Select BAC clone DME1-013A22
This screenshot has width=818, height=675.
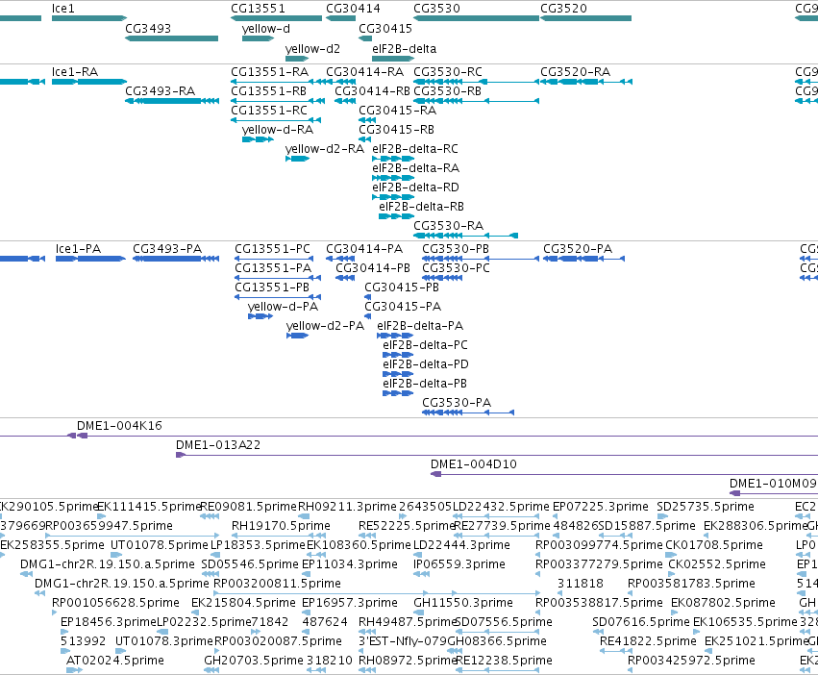217,445
